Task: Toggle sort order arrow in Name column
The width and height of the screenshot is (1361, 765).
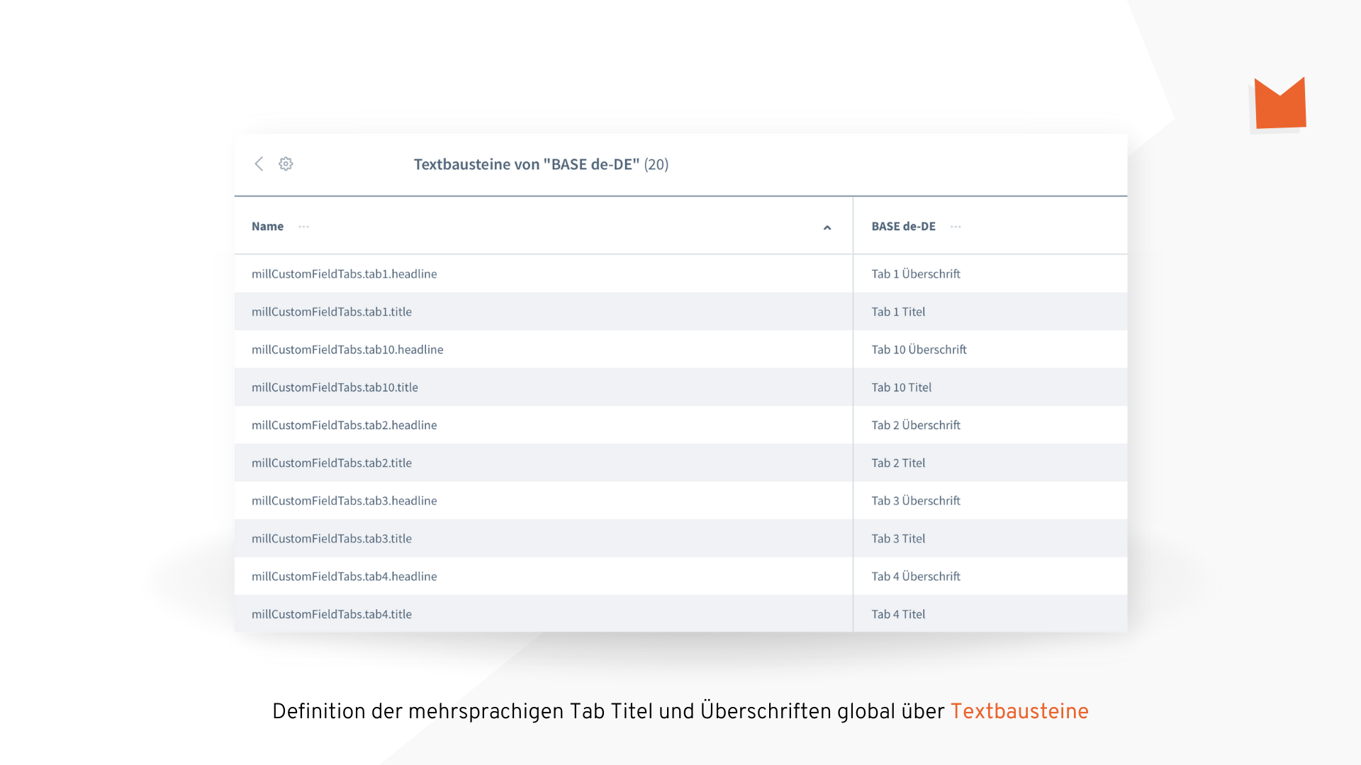Action: 827,227
